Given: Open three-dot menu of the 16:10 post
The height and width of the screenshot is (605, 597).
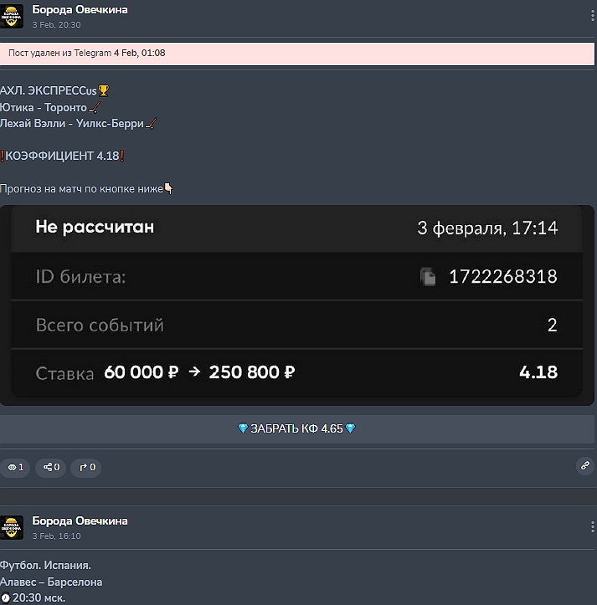Looking at the screenshot, I should coord(592,527).
